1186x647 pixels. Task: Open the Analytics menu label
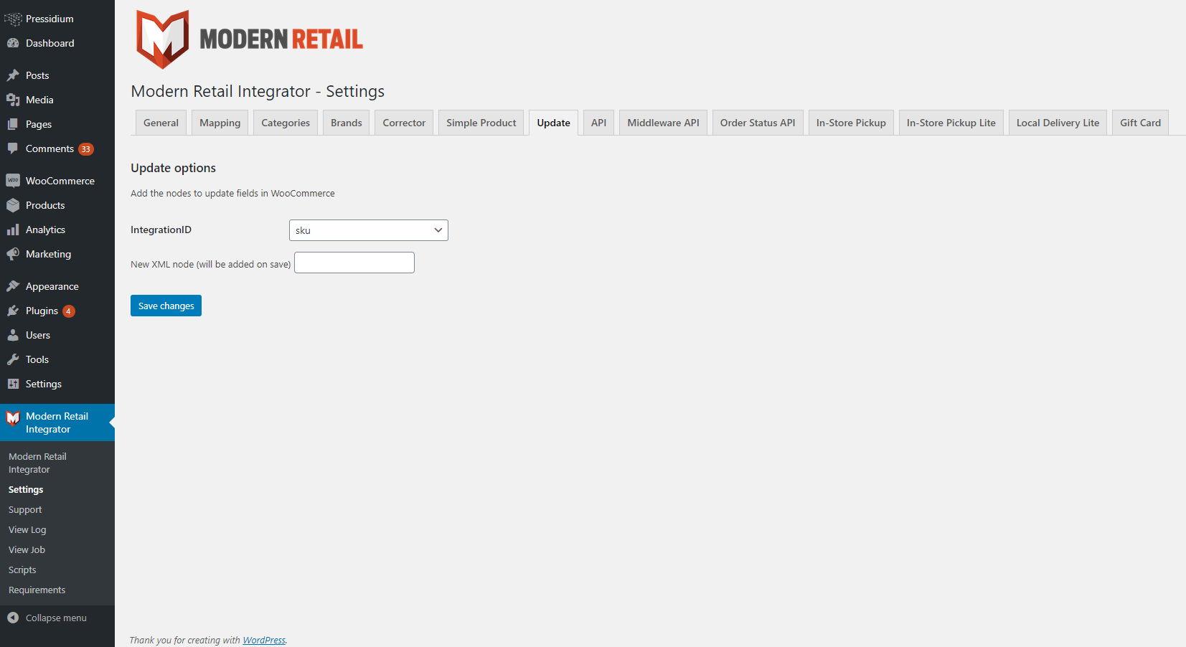click(x=45, y=230)
